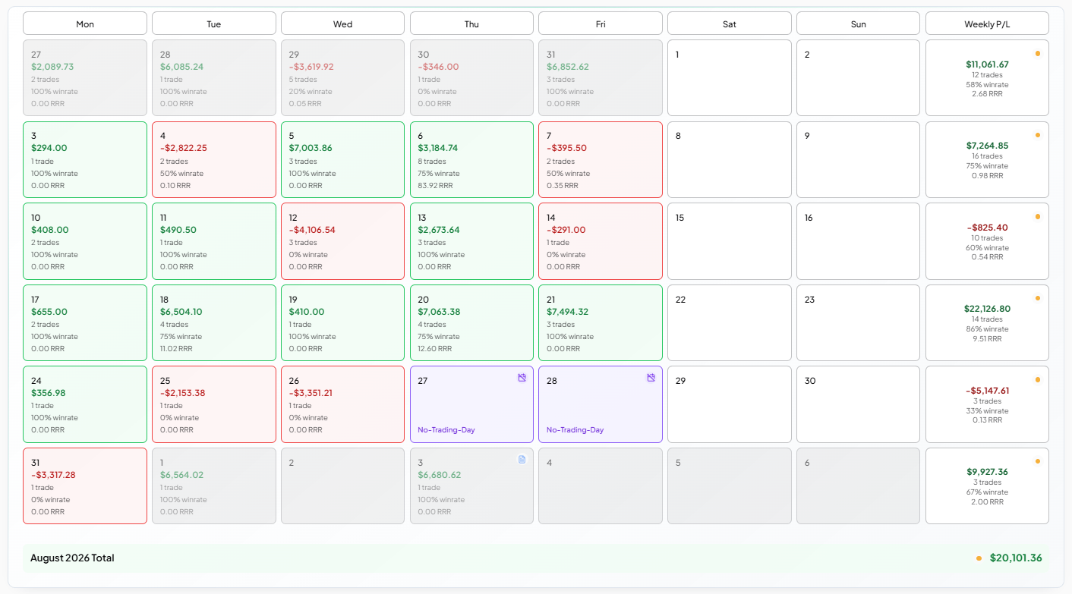Click the -$3,351.21 amount on day 26

[x=311, y=393]
